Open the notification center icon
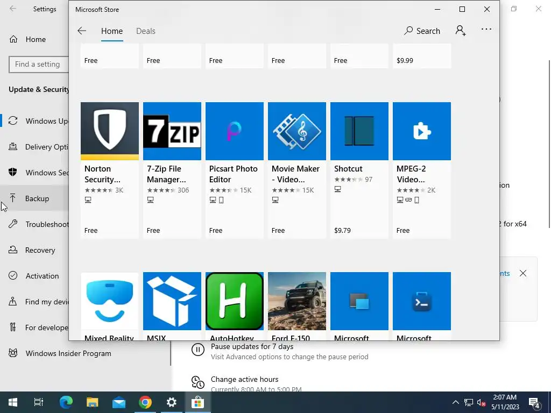 point(534,403)
